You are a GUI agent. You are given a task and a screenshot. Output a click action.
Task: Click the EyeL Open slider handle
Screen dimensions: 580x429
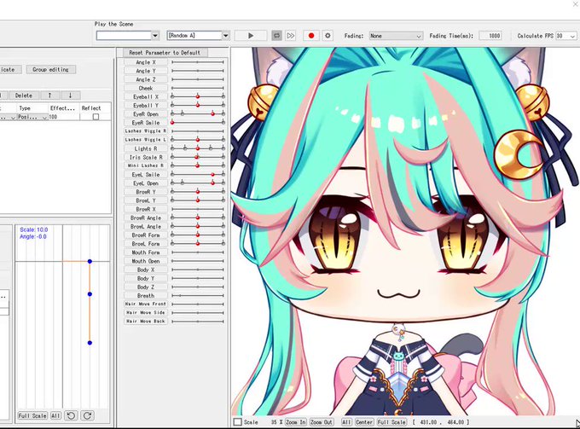pos(212,183)
